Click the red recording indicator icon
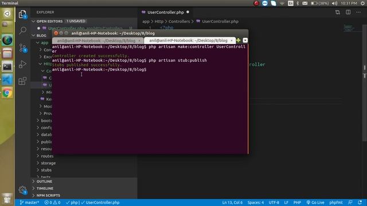The height and width of the screenshot is (206, 367). click(x=256, y=3)
